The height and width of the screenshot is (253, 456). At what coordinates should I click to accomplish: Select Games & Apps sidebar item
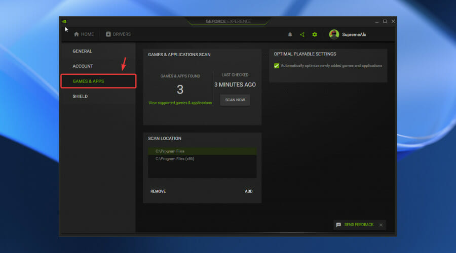coord(98,81)
